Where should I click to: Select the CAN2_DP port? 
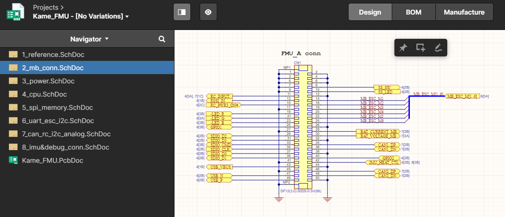(387, 171)
